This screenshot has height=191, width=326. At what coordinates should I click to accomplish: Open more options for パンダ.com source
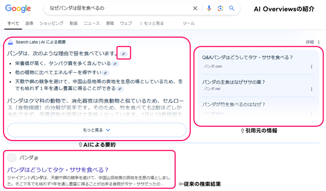311,67
